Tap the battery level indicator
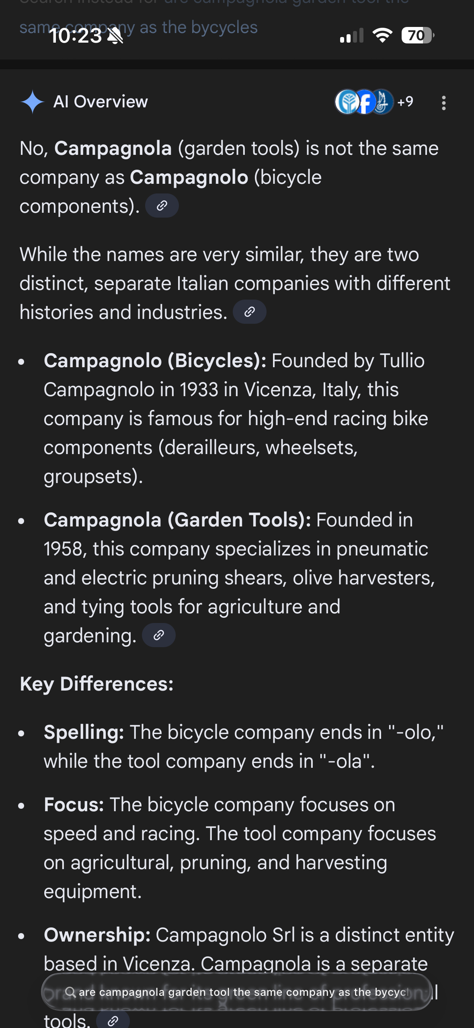Viewport: 474px width, 1028px height. (x=417, y=35)
